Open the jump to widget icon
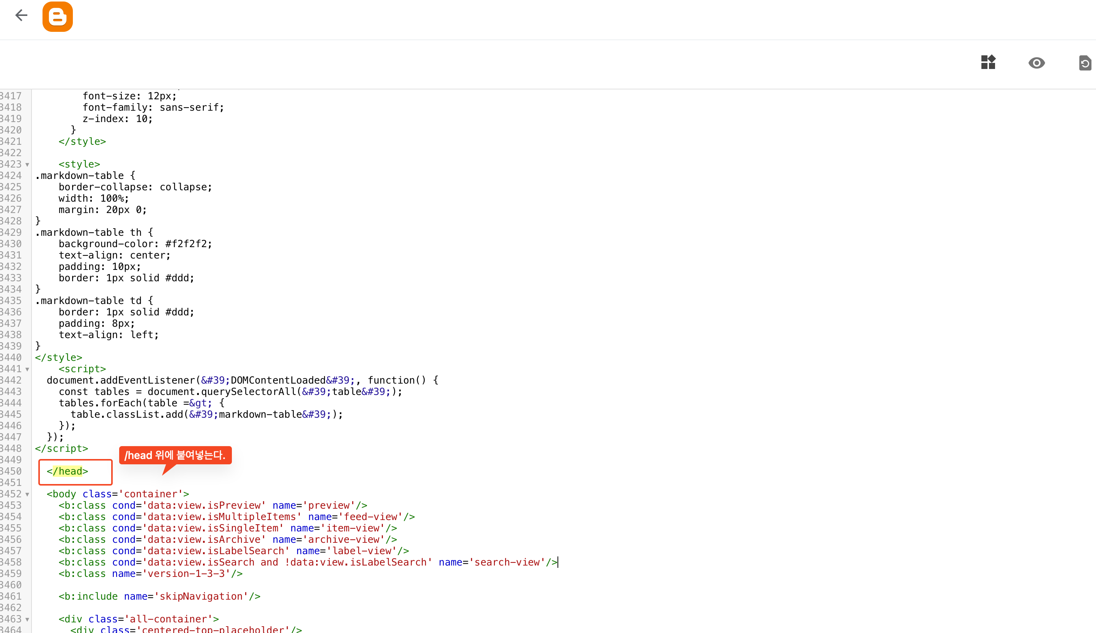Image resolution: width=1096 pixels, height=633 pixels. pos(988,63)
